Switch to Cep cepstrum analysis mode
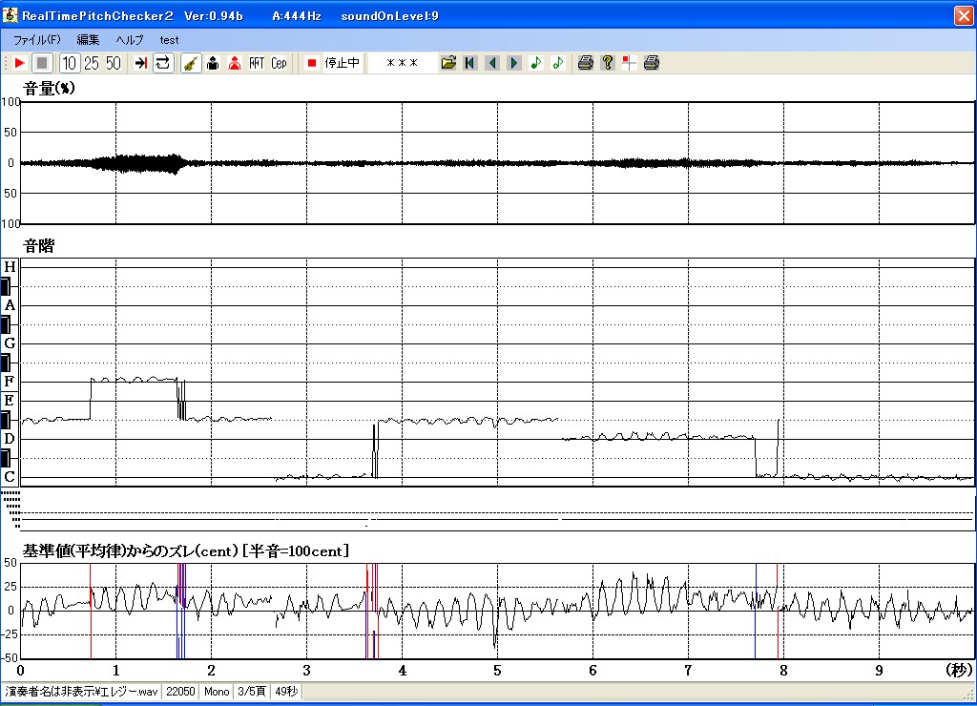The height and width of the screenshot is (706, 977). click(x=279, y=63)
